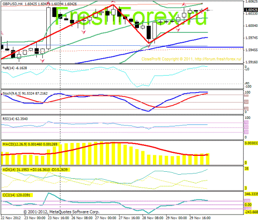Click the CCI scale value -243.668
The image size is (258, 221).
[251, 212]
